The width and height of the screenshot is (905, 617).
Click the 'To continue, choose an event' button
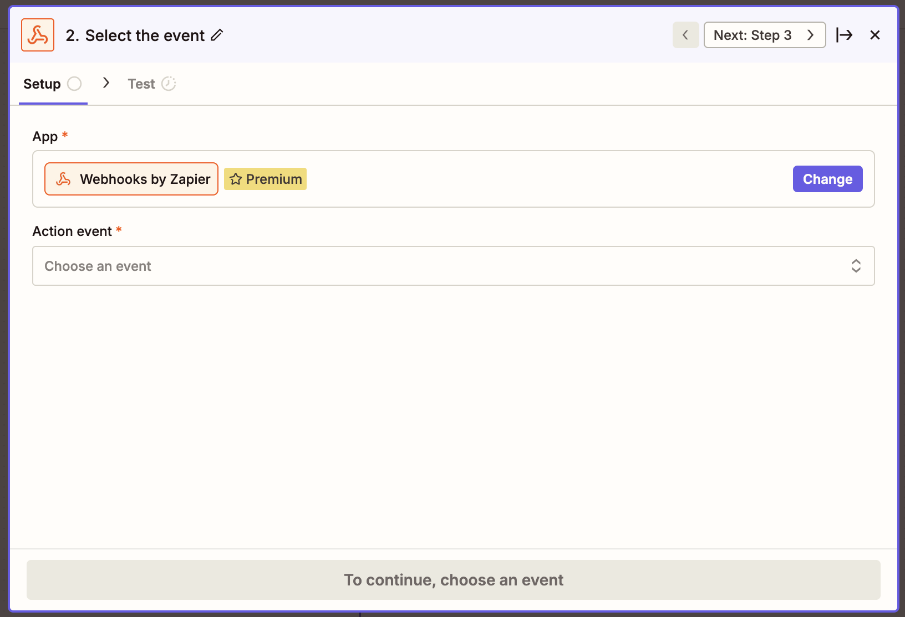(x=453, y=580)
